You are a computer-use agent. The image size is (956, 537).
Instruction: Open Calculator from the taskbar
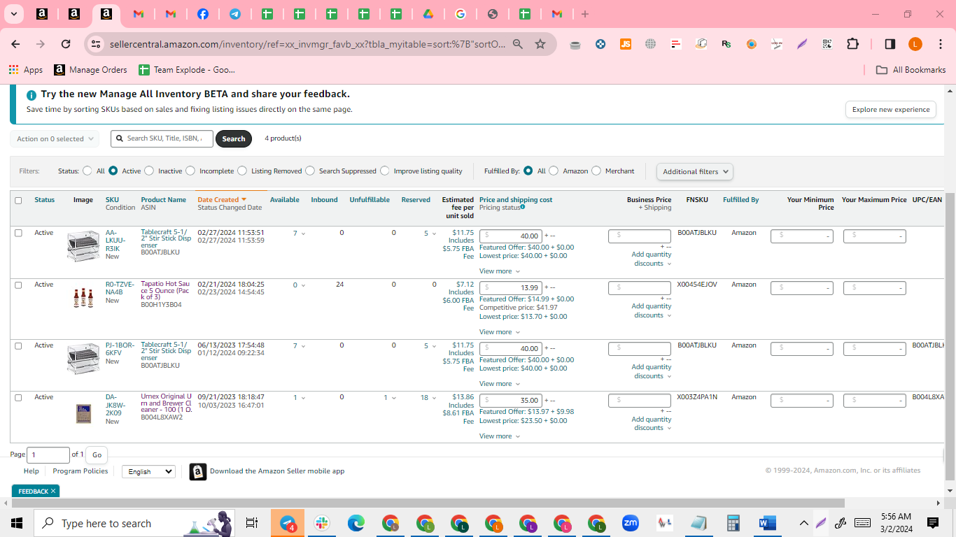(x=733, y=523)
